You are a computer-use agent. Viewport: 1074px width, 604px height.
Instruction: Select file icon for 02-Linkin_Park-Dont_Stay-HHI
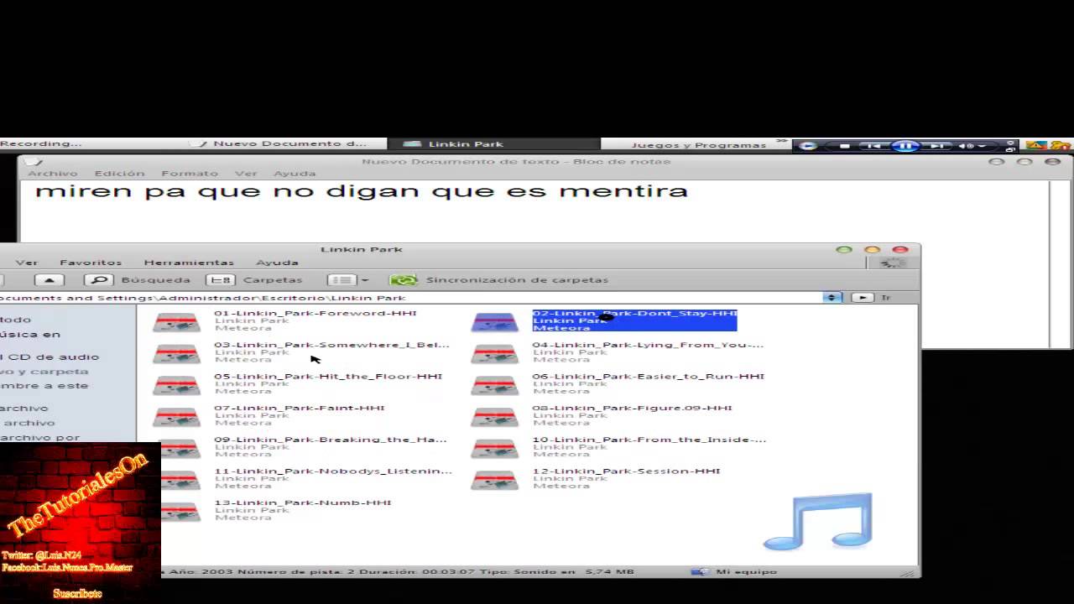click(495, 322)
